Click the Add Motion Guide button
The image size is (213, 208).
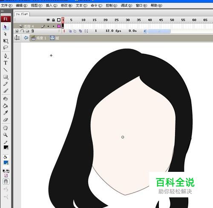point(22,31)
